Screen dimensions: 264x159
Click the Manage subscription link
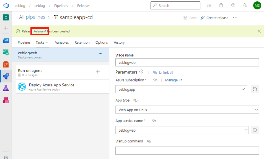tap(174, 80)
